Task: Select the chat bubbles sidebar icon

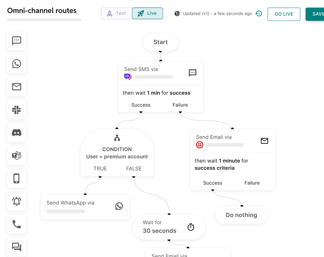Action: point(17,247)
